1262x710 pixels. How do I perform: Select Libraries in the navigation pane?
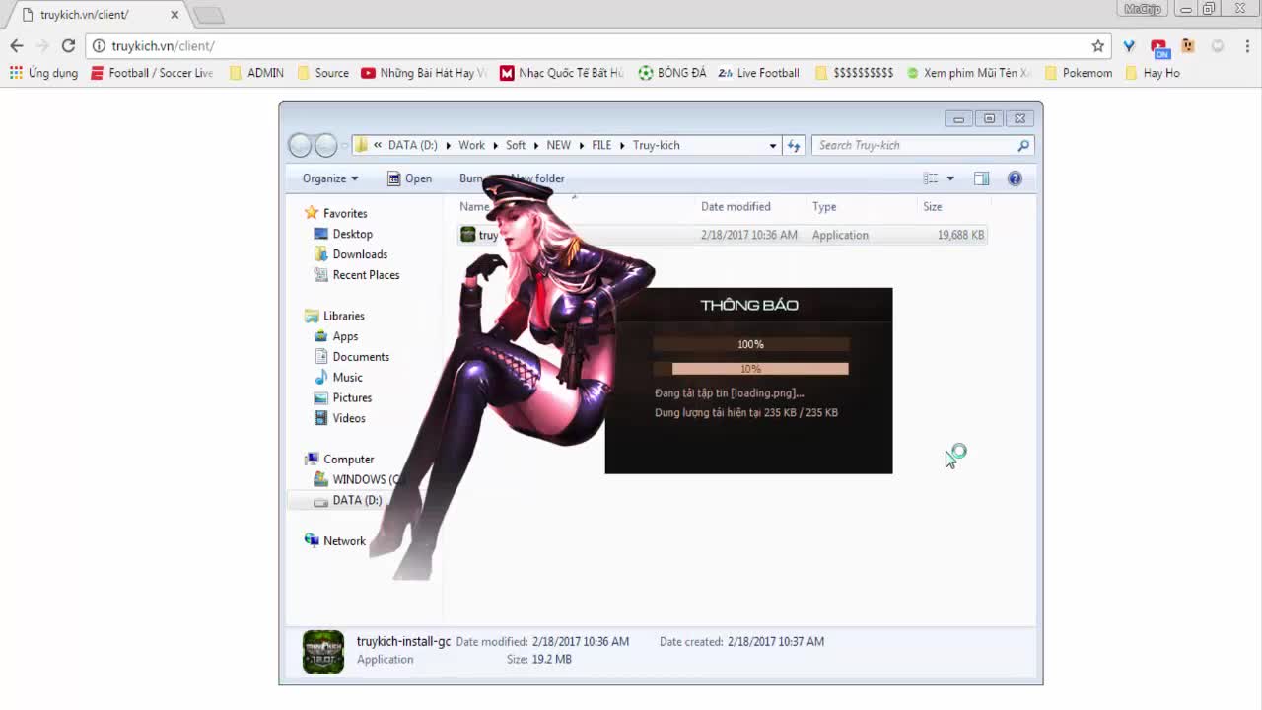coord(335,316)
